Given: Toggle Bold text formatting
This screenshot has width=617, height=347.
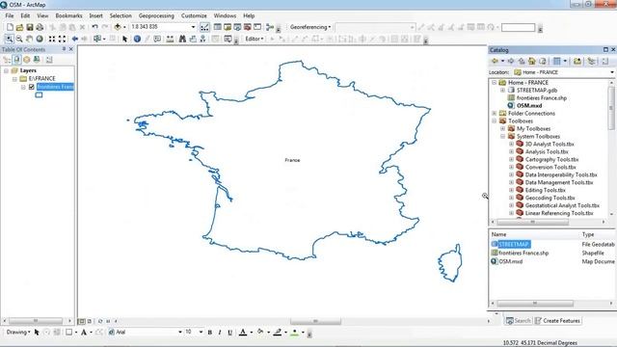Looking at the screenshot, I should [210, 333].
